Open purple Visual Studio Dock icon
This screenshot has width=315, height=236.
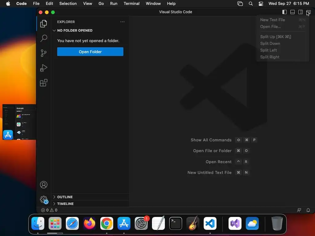[235, 223]
